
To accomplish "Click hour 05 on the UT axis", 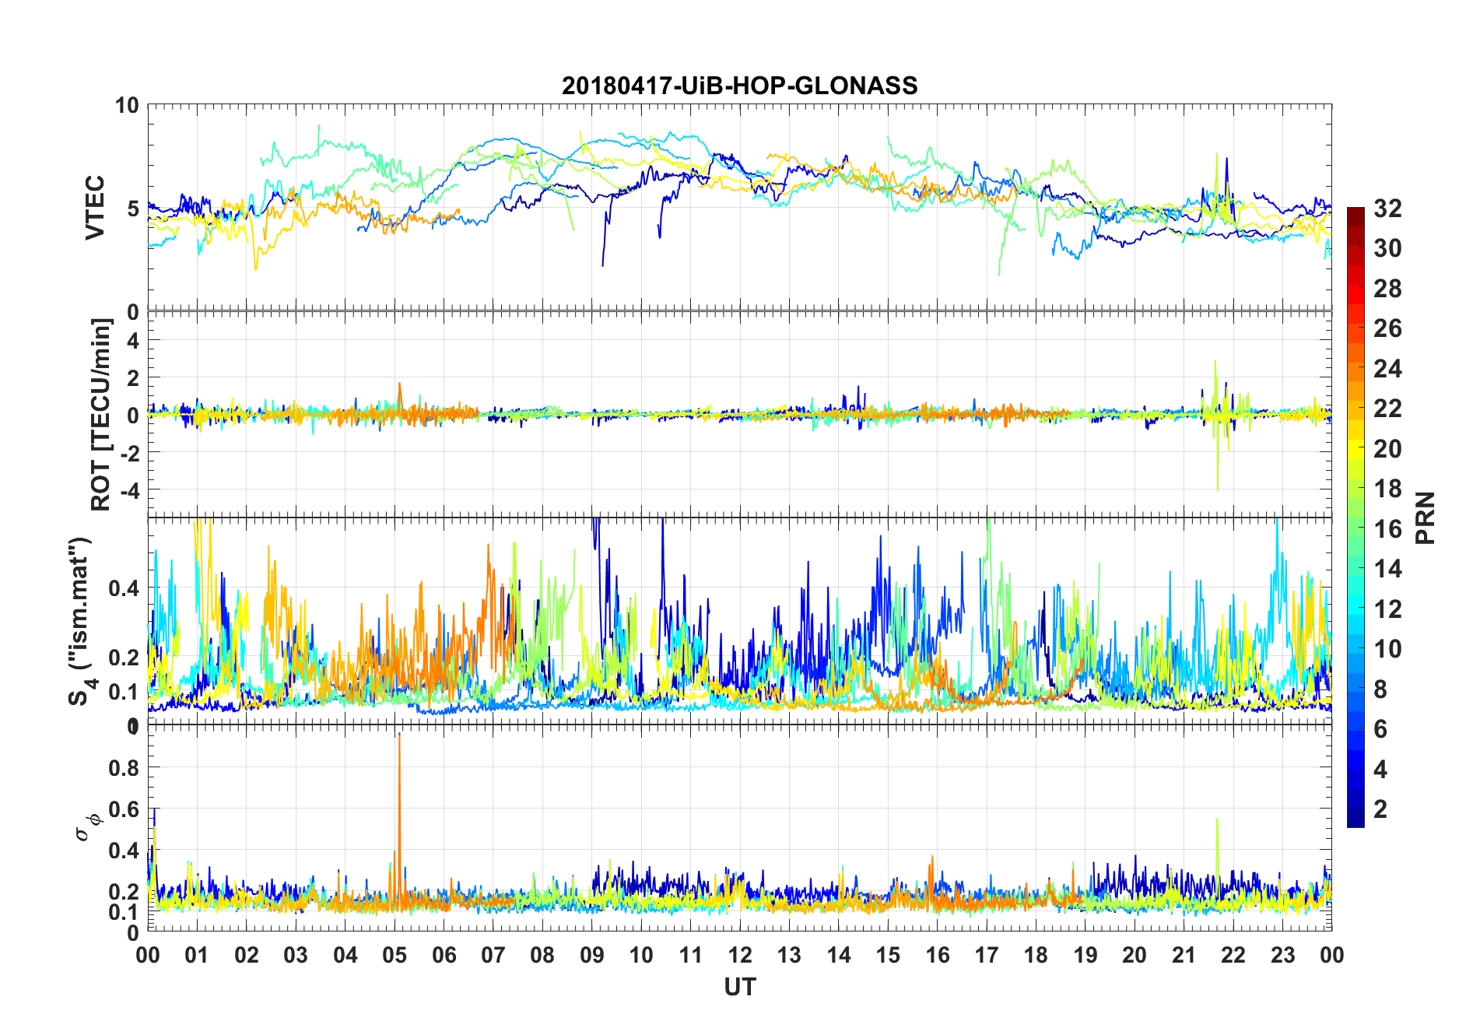I will pyautogui.click(x=395, y=955).
